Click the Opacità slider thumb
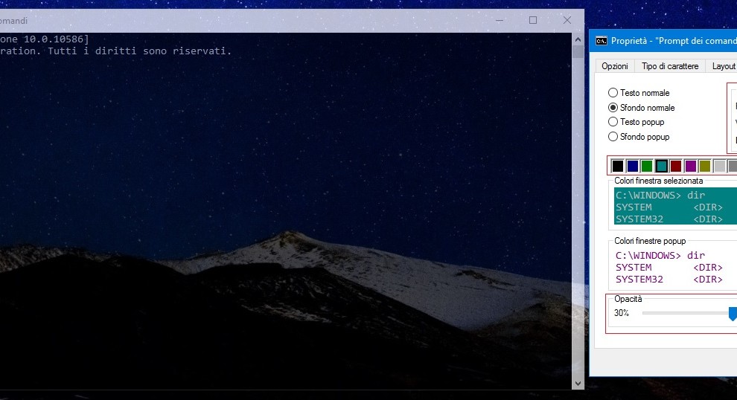Image resolution: width=737 pixels, height=400 pixels. [733, 314]
